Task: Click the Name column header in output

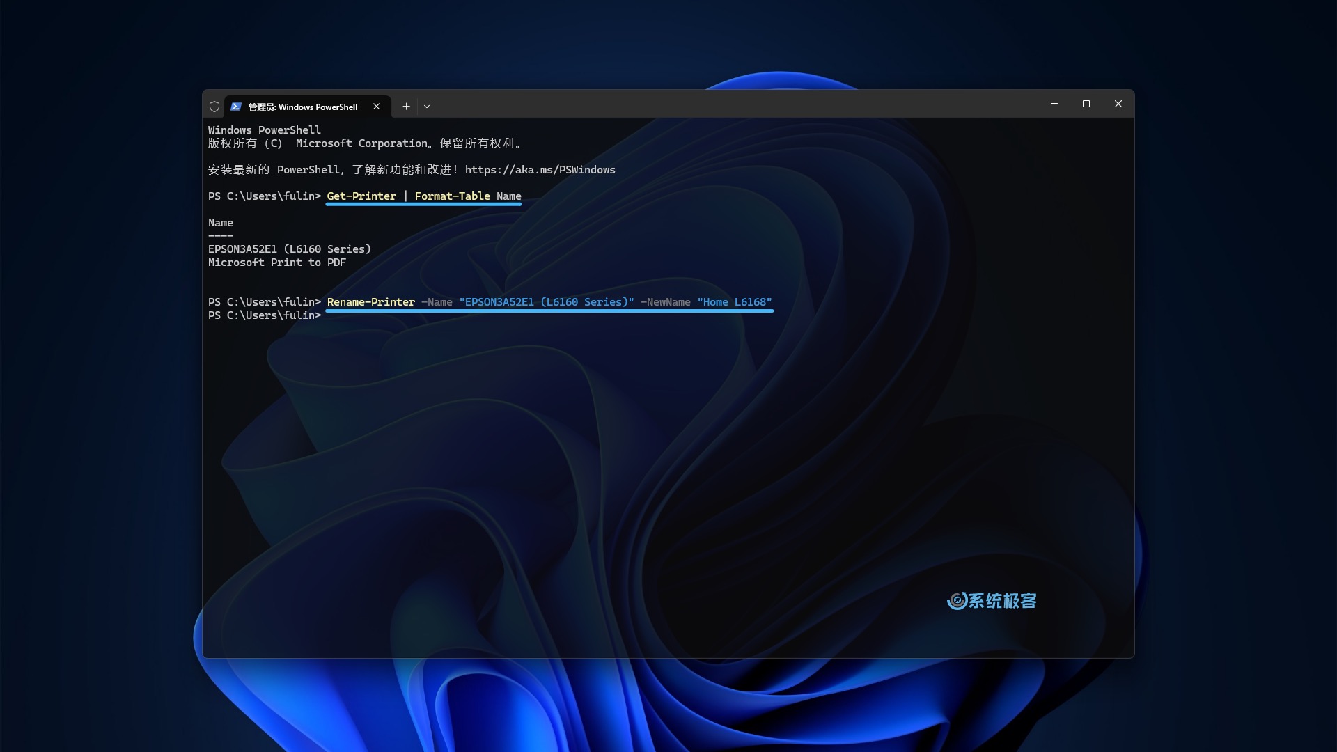Action: click(221, 223)
